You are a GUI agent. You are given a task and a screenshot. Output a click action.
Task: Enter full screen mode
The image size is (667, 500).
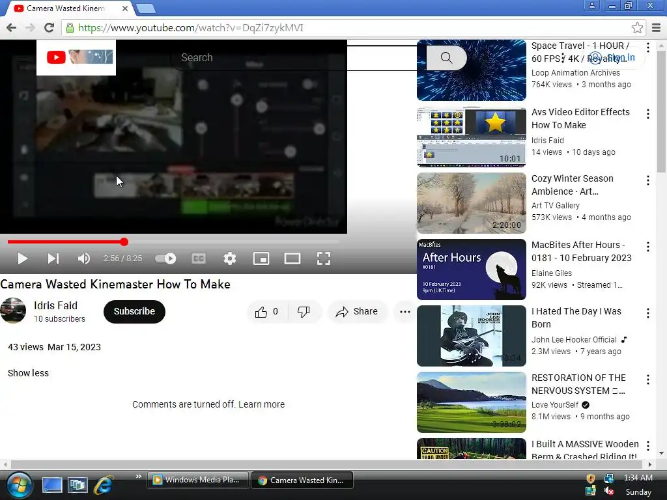click(324, 258)
